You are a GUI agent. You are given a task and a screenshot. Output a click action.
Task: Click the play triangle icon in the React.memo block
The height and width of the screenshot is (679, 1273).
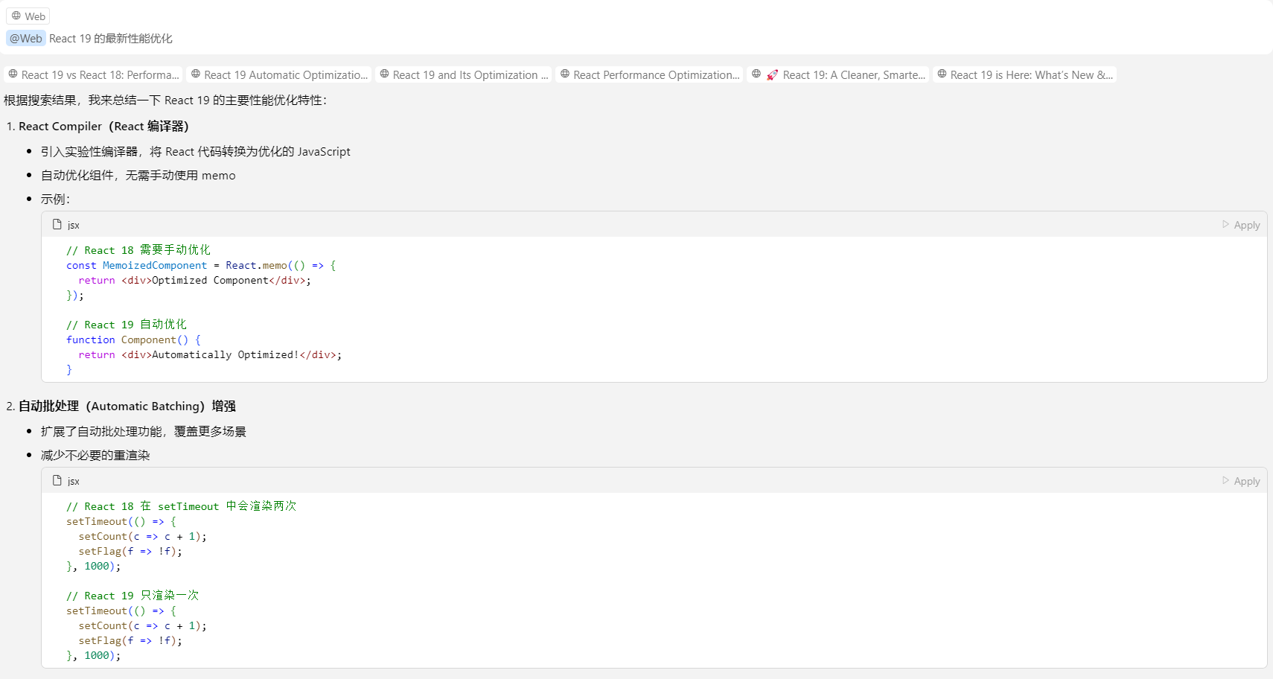pos(1225,225)
